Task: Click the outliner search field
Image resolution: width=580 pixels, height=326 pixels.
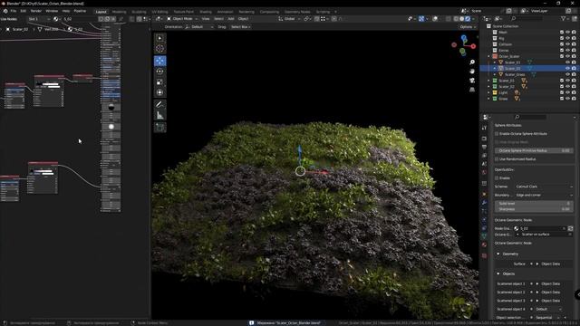Action: (527, 18)
